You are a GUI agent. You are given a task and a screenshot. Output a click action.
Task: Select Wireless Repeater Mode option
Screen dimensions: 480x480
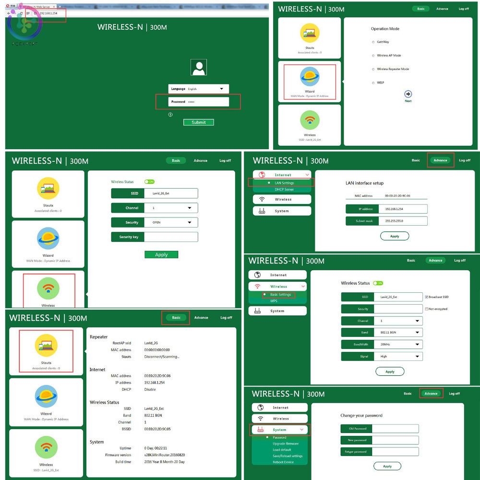click(373, 69)
